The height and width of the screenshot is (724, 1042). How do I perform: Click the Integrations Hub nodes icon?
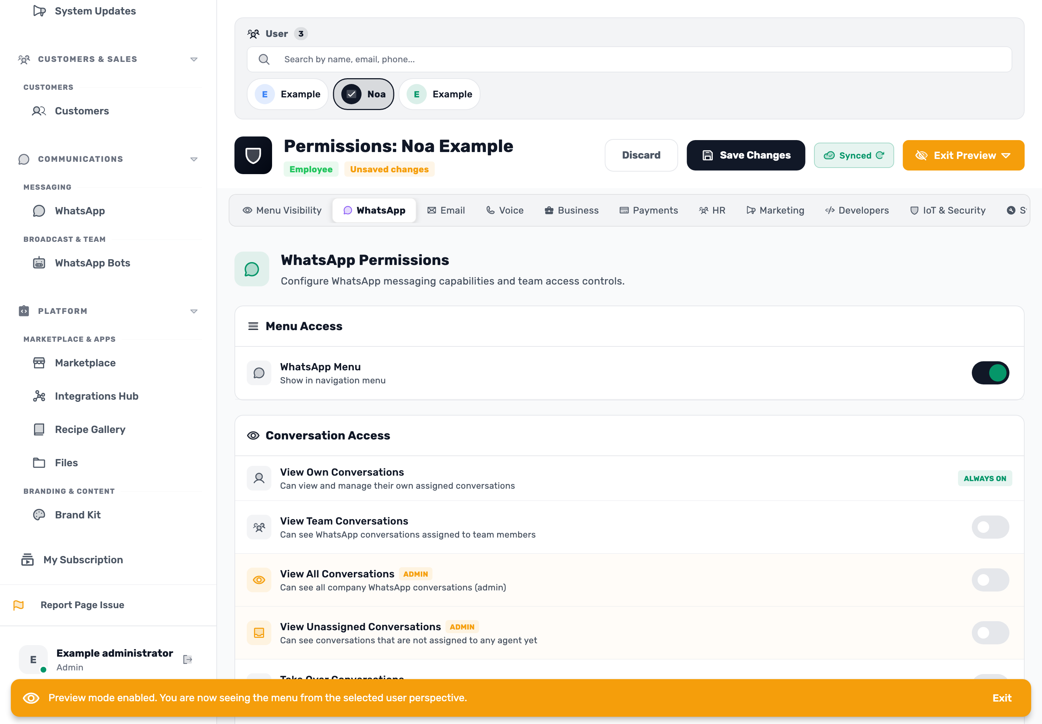[39, 396]
